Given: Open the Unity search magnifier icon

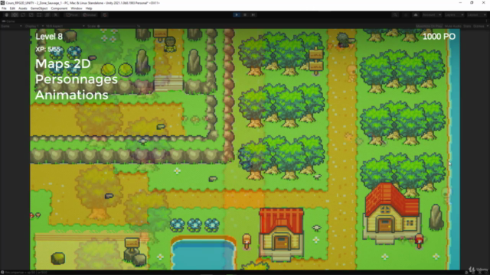Looking at the screenshot, I should pos(395,15).
